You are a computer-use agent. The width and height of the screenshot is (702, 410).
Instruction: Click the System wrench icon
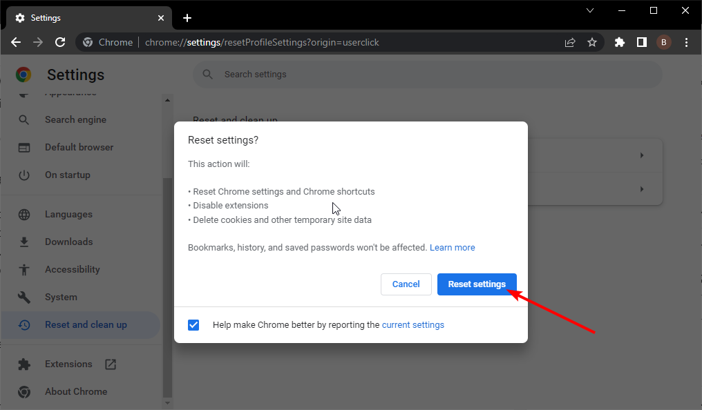coord(23,297)
